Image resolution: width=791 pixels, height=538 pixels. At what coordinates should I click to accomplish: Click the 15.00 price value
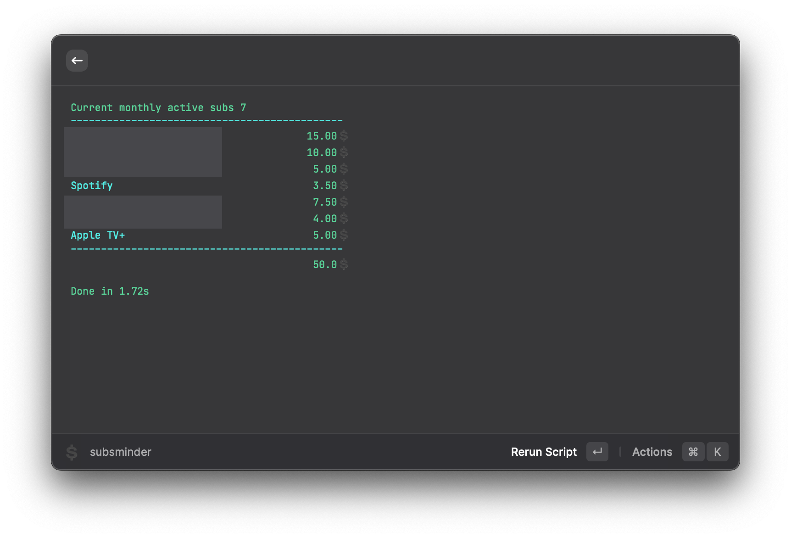tap(322, 136)
